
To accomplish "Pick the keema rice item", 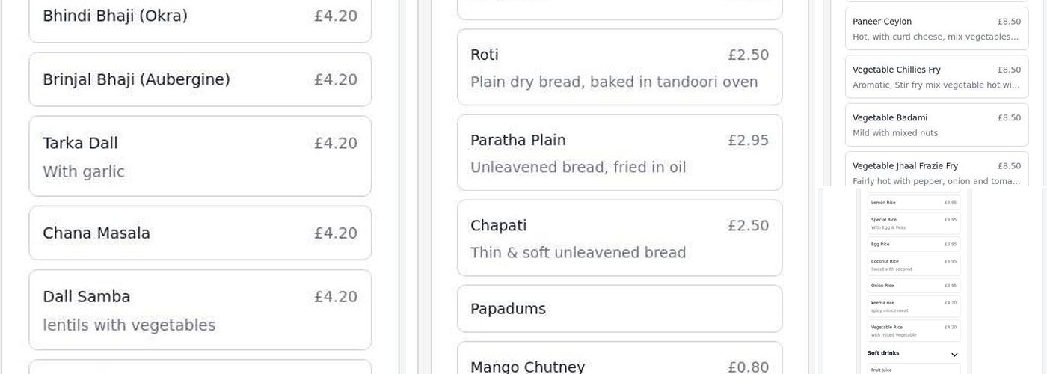I will click(913, 306).
